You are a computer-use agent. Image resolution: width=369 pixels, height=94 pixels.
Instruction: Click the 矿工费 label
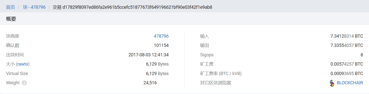point(207,64)
